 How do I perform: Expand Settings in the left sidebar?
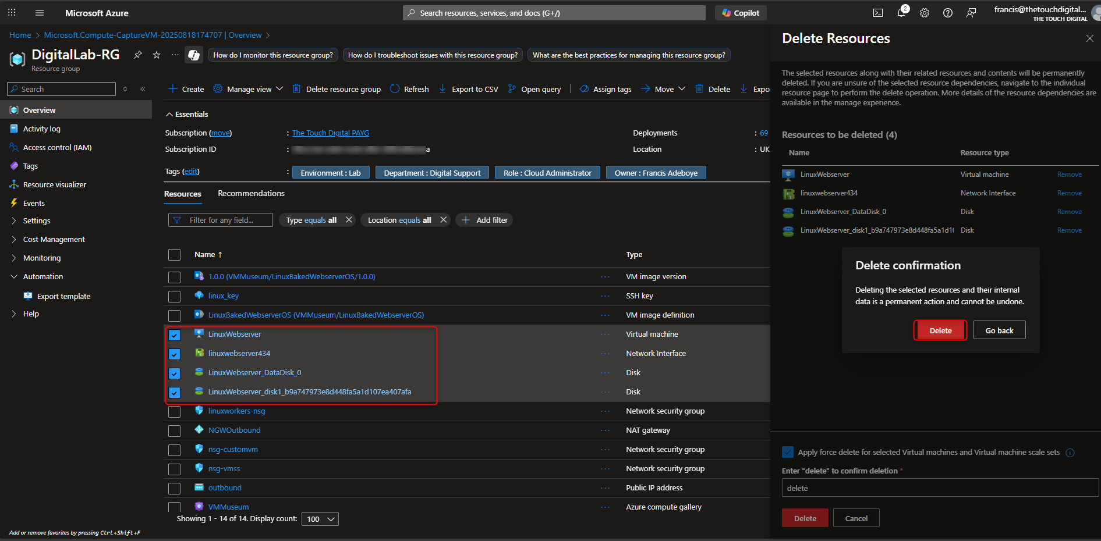tap(37, 220)
